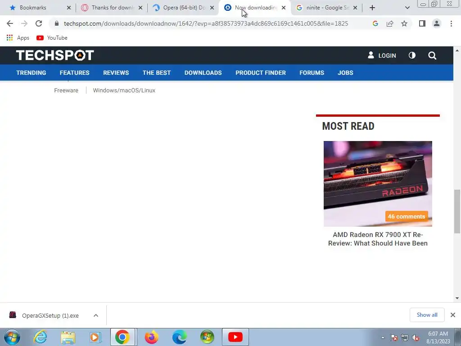
Task: Close the downloads bar
Action: tap(453, 315)
